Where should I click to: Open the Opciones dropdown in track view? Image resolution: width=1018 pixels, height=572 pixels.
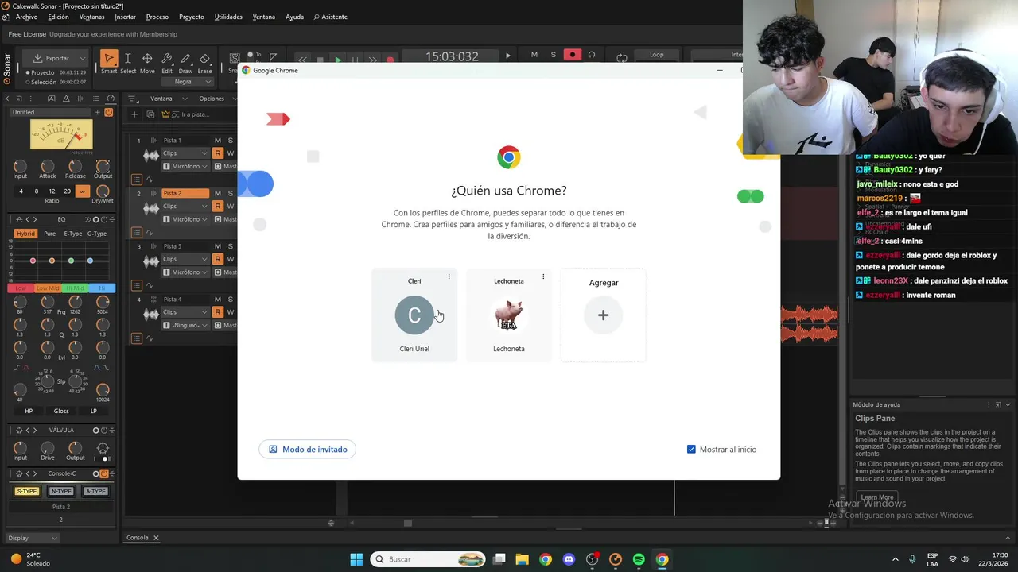coord(216,99)
